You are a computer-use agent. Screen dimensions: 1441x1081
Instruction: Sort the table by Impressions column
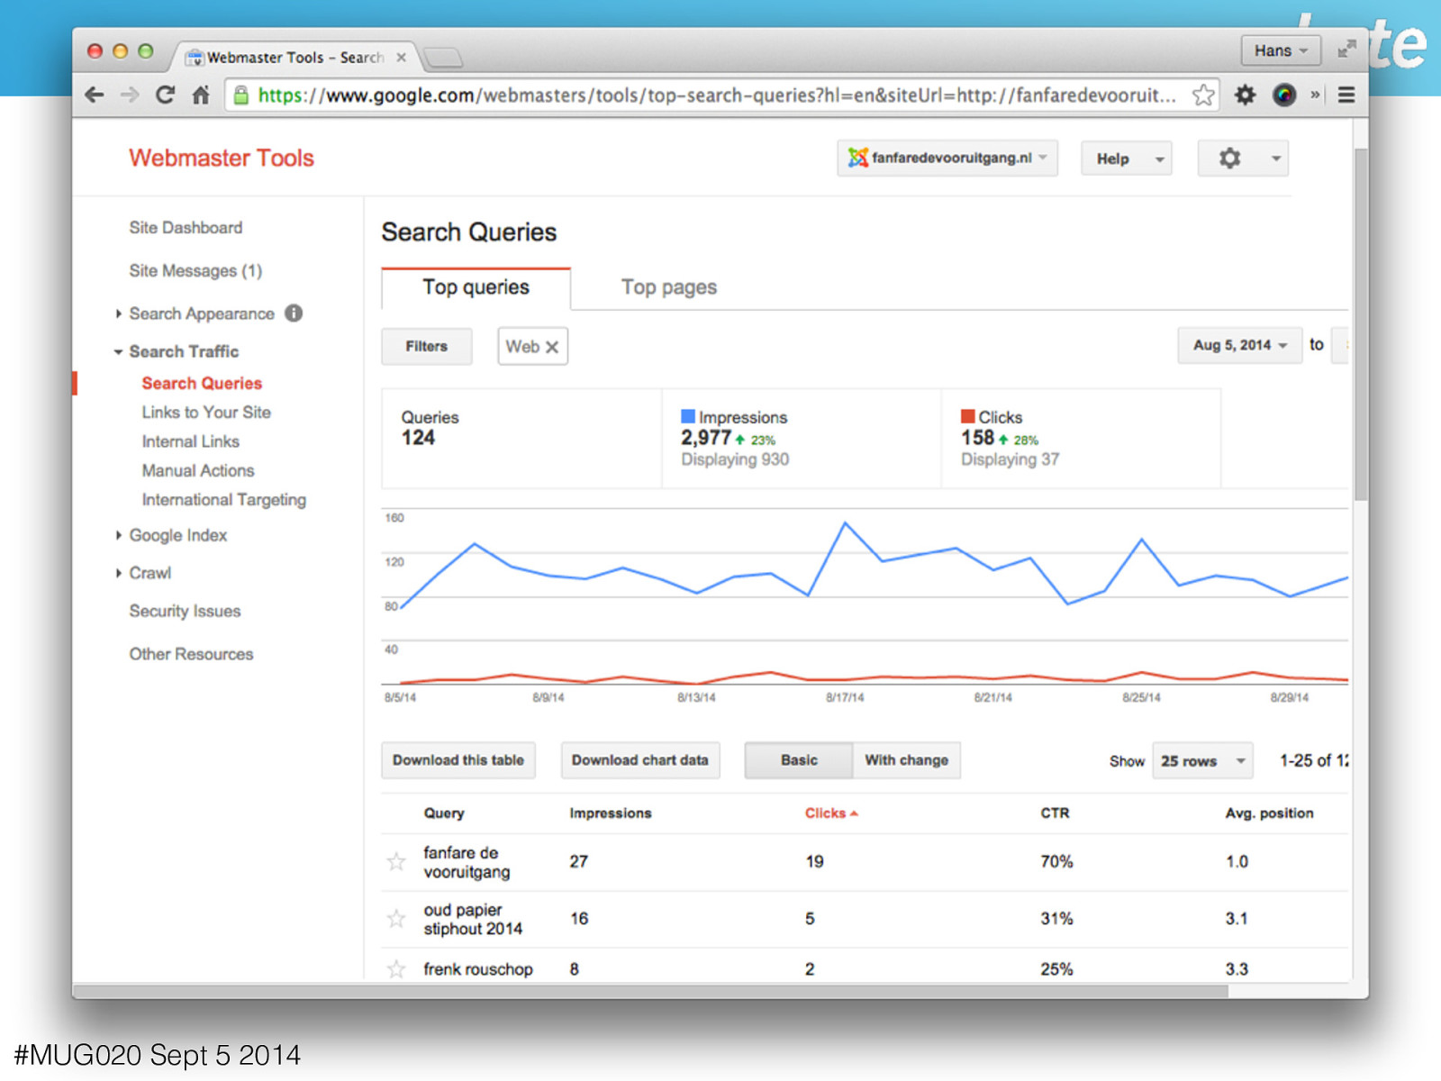[x=611, y=813]
